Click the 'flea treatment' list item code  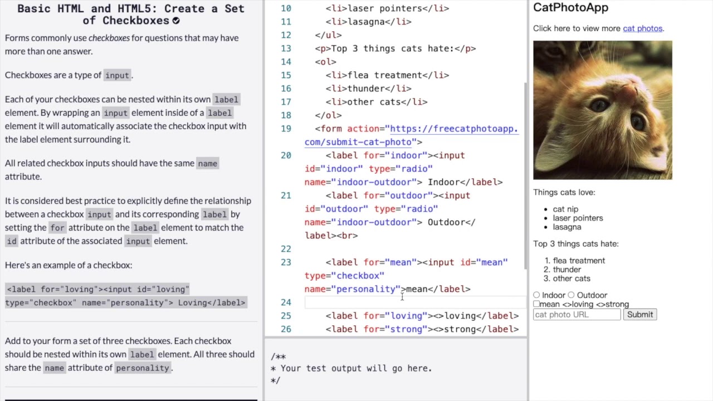pos(387,75)
